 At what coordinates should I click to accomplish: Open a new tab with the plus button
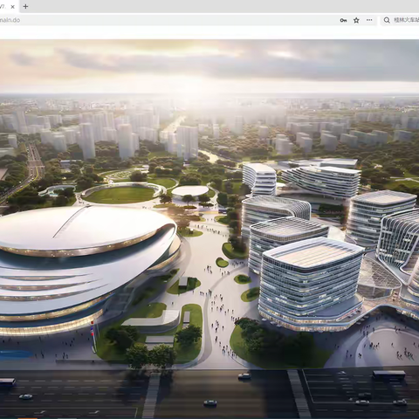click(25, 6)
